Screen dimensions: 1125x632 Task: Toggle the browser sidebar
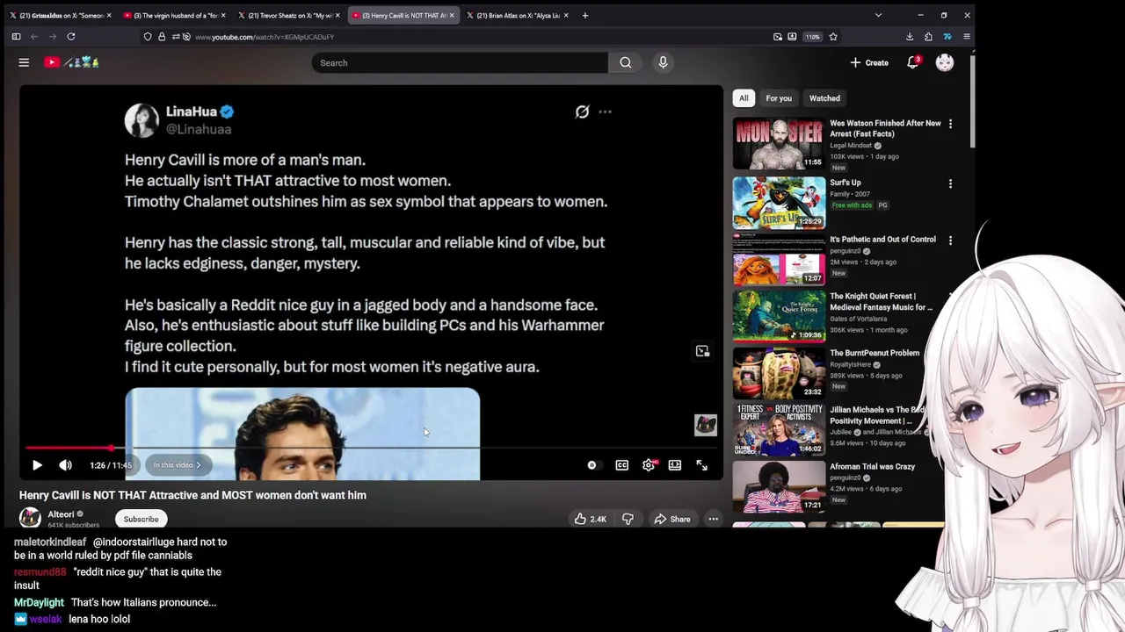tap(16, 37)
